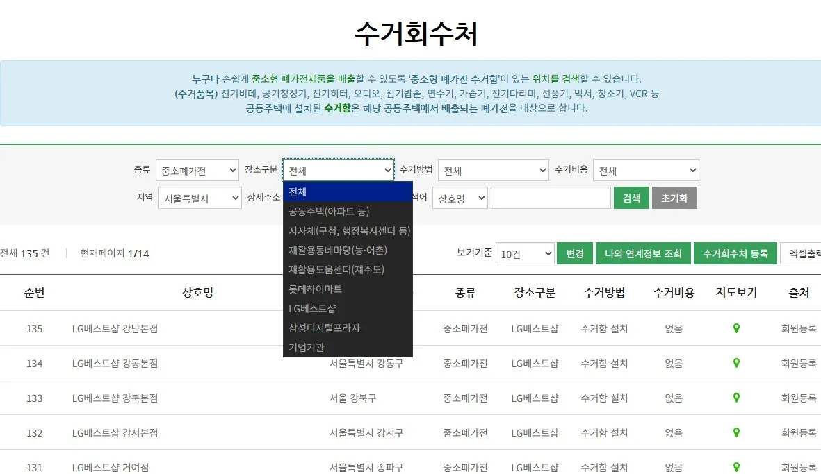Open the 수거방법 dropdown
Screen dimensions: 821x474
[x=494, y=170]
